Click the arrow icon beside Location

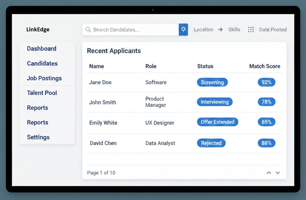pos(221,30)
